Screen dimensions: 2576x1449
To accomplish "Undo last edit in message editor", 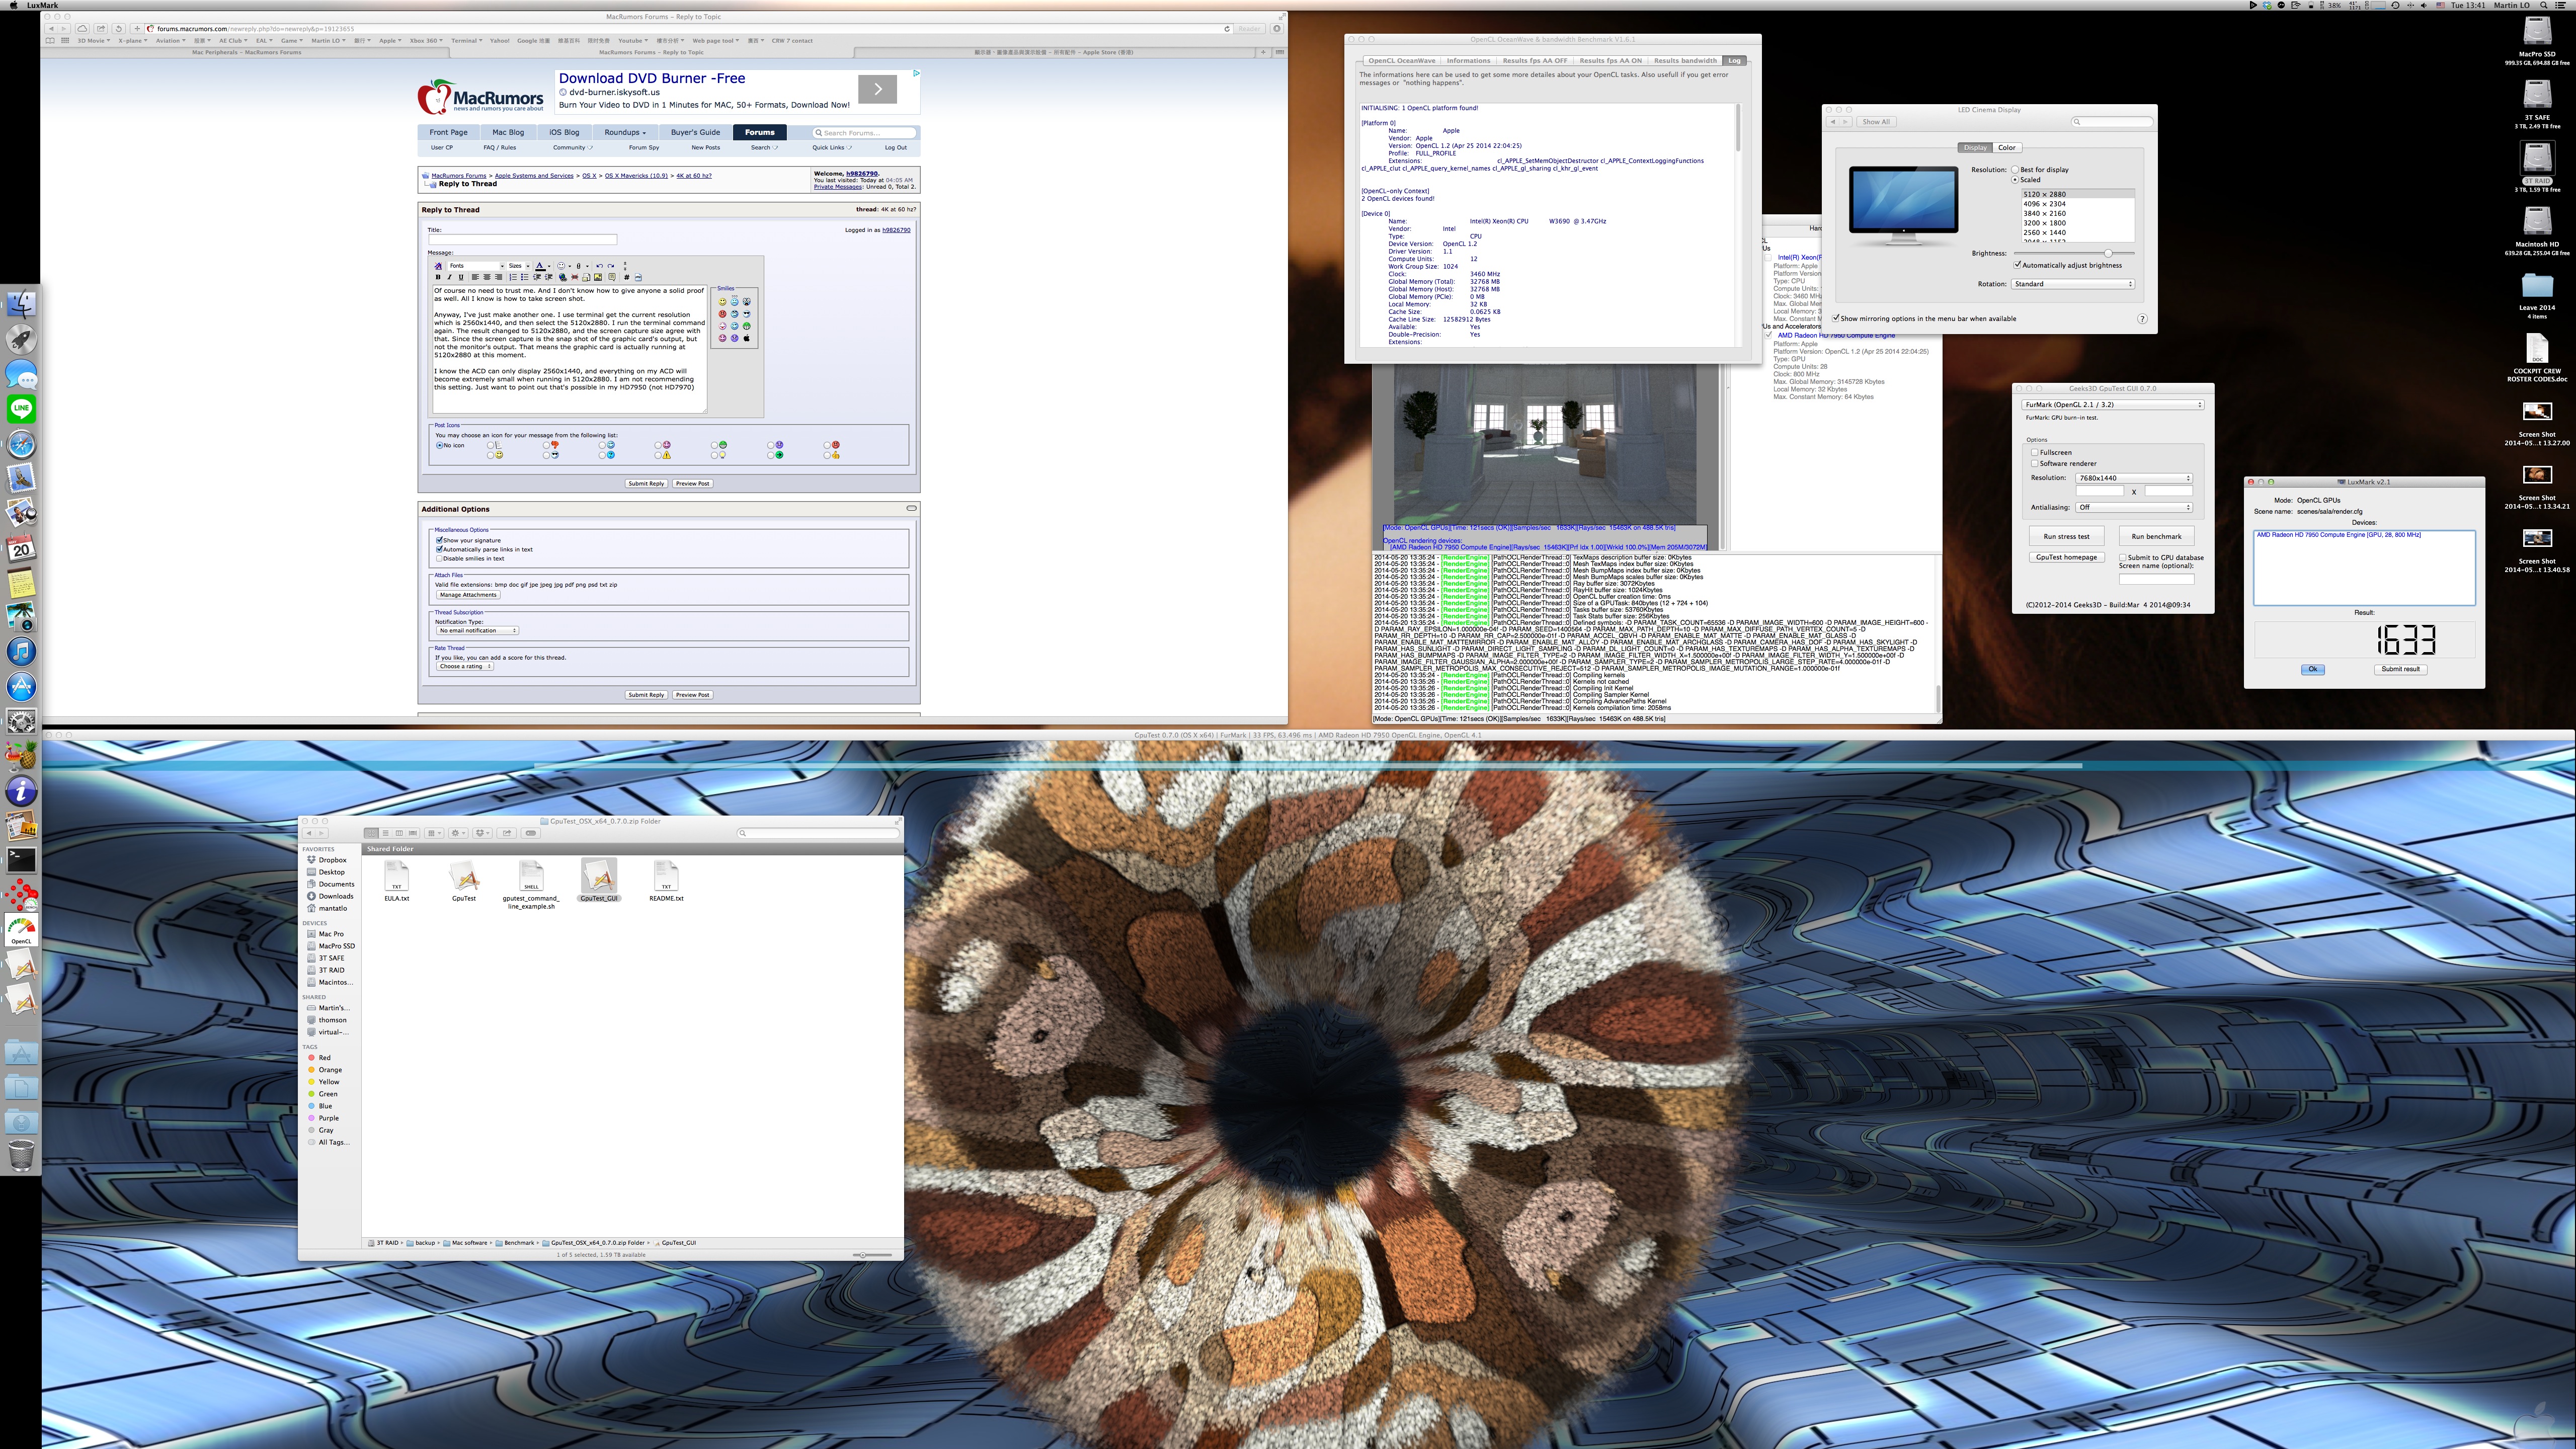I will [x=600, y=266].
